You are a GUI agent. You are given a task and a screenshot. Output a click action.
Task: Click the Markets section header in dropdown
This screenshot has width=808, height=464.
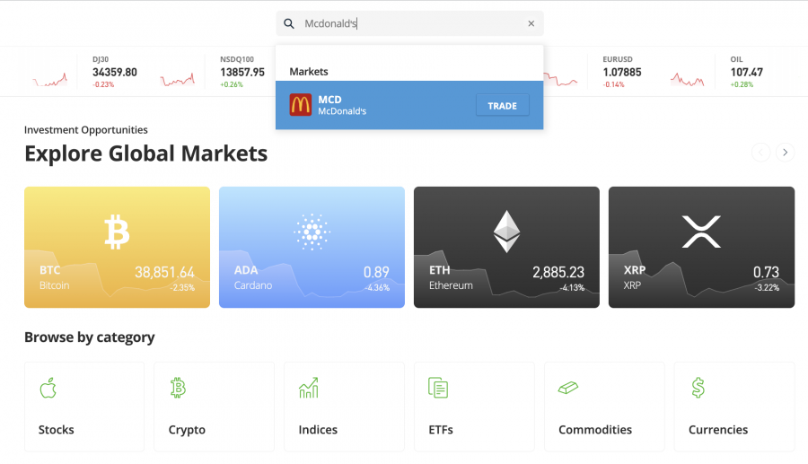pyautogui.click(x=309, y=72)
